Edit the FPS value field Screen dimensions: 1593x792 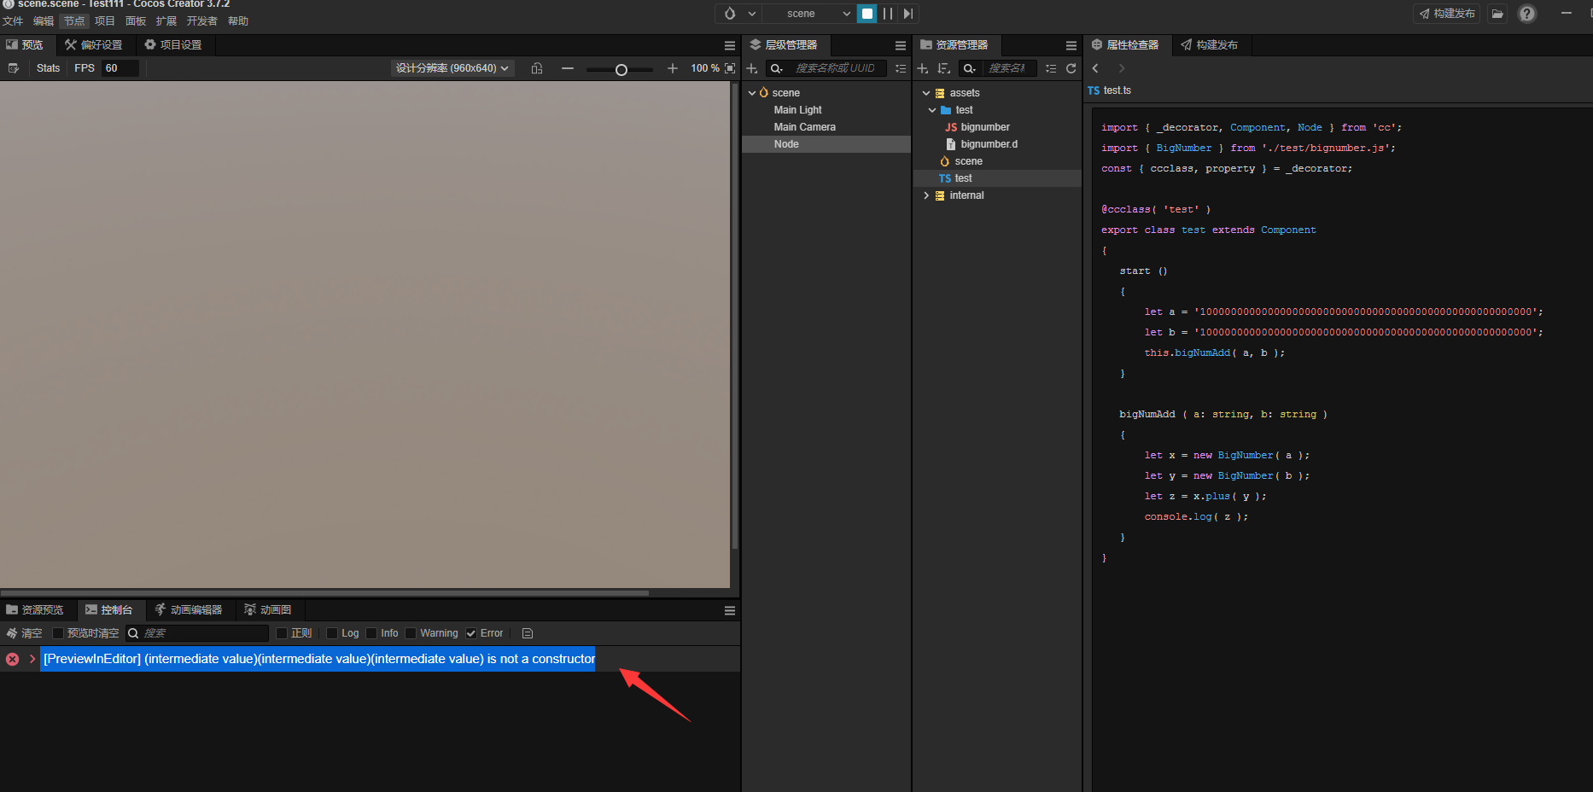point(120,68)
